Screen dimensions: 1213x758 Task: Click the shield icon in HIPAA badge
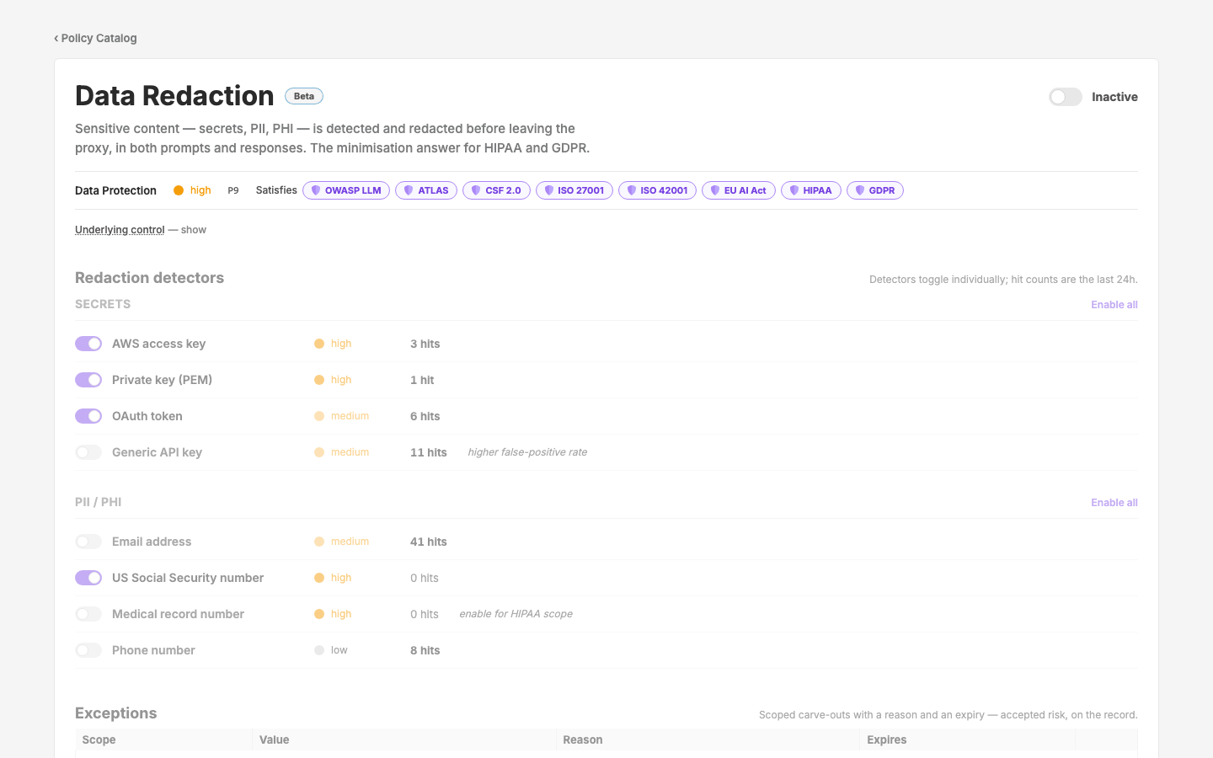(x=794, y=190)
